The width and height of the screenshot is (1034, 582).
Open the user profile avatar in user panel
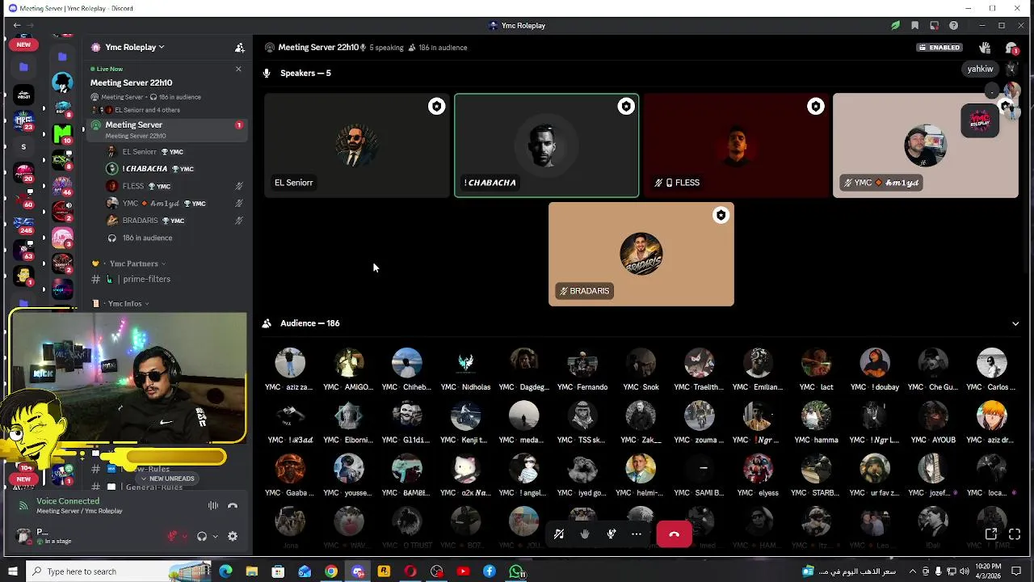coord(23,536)
